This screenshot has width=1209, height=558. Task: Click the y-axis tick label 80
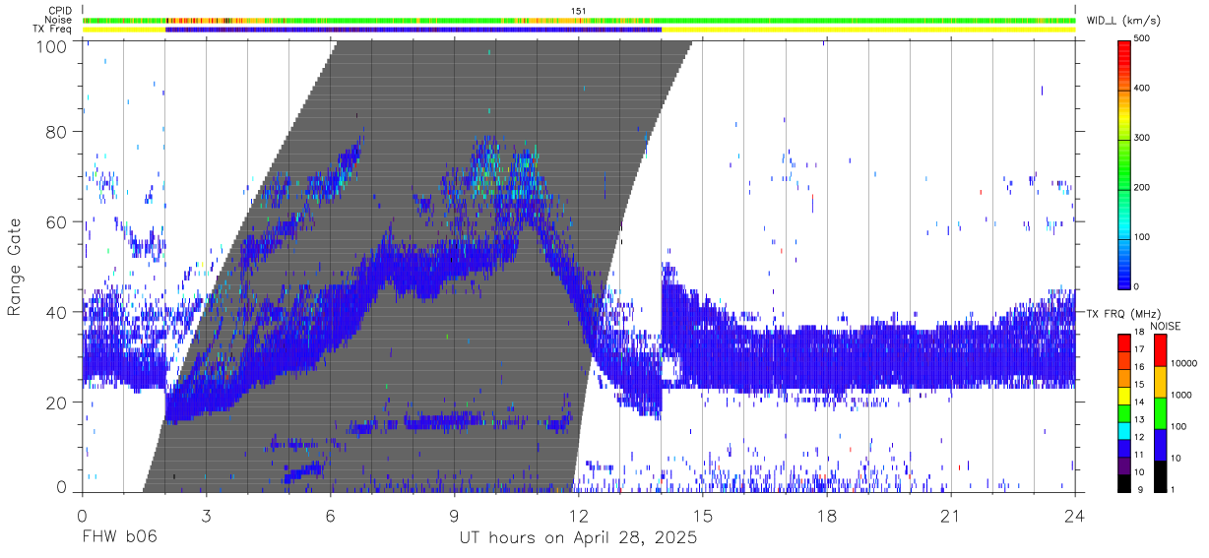click(58, 131)
